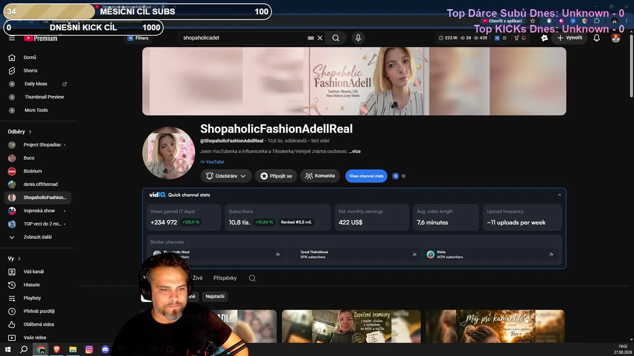This screenshot has height=356, width=634.
Task: Open TOP veci do 2 mi... channel
Action: tap(38, 224)
